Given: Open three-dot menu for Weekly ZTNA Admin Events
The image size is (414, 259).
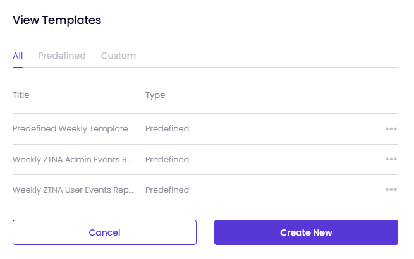Looking at the screenshot, I should tap(391, 159).
